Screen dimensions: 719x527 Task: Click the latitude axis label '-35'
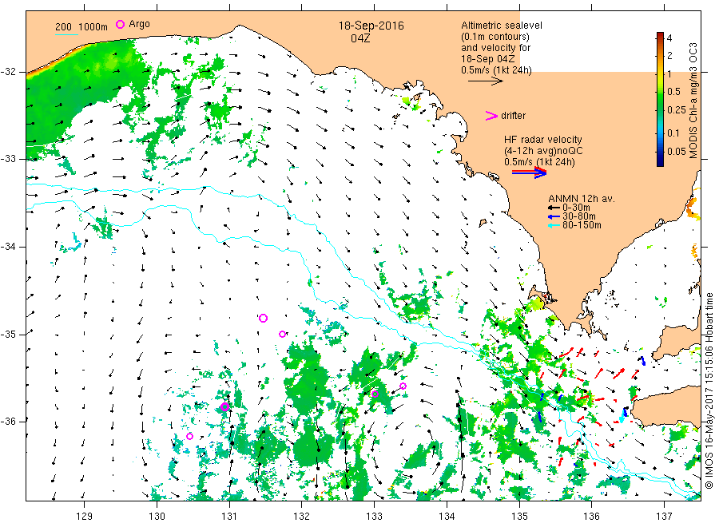click(8, 334)
